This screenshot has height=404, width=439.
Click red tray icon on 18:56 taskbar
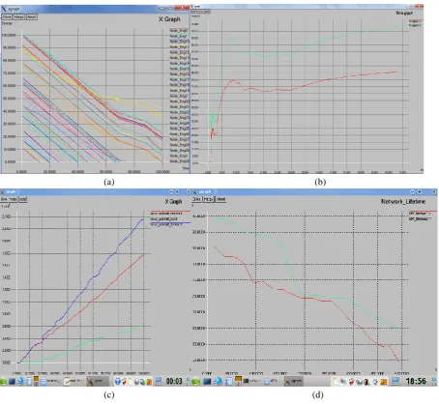pos(352,382)
